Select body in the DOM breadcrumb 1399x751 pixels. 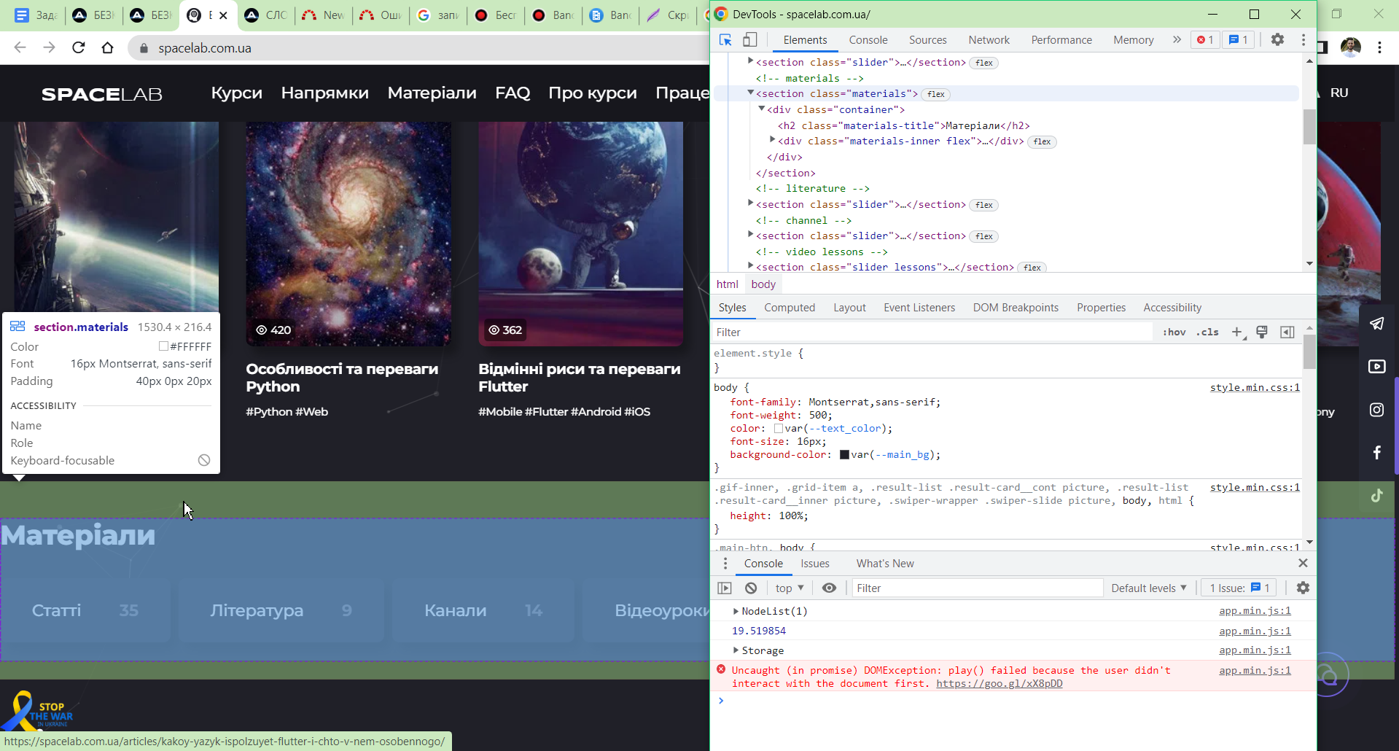(763, 284)
